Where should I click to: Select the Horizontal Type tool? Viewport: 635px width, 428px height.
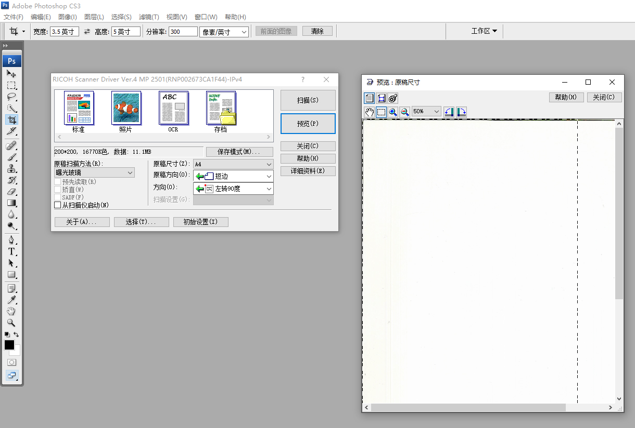[11, 251]
